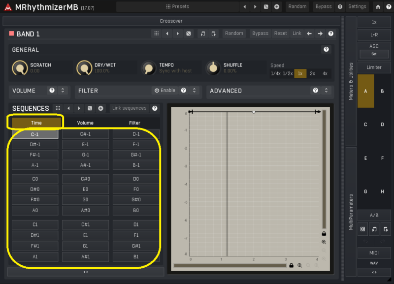Click the add sequence plus icon
Screen dimensions: 394x284
coord(100,108)
